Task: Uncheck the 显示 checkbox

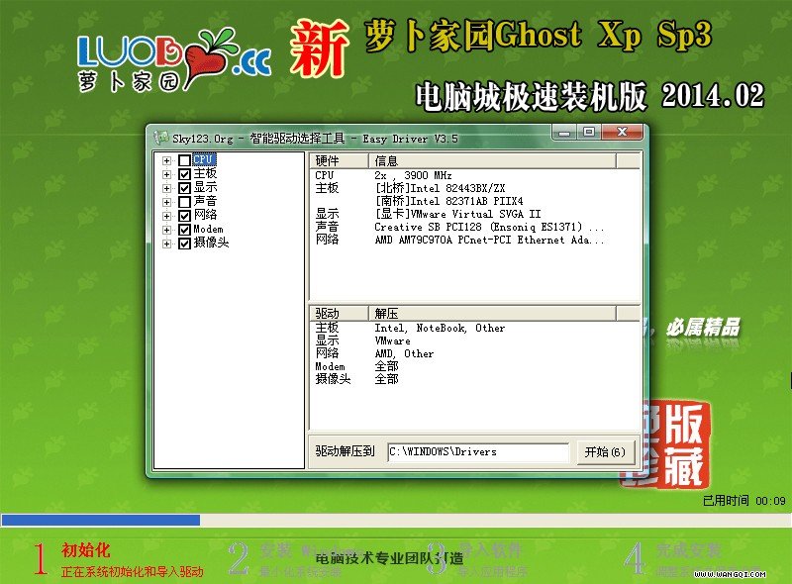Action: click(x=184, y=188)
